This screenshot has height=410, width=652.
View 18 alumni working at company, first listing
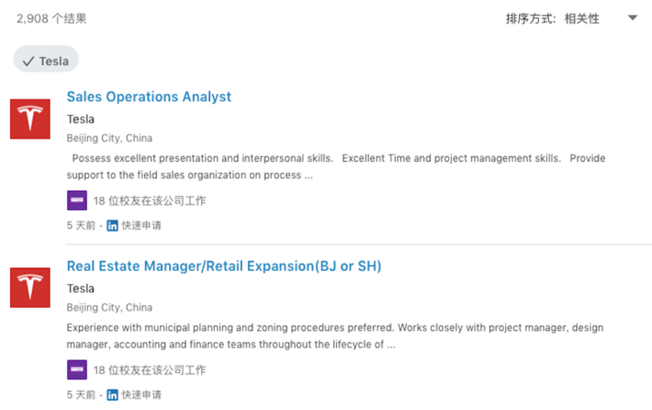click(149, 201)
